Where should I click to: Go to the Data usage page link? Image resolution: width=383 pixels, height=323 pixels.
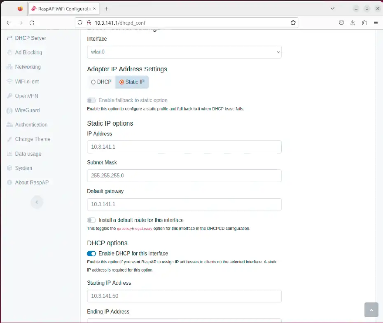28,154
